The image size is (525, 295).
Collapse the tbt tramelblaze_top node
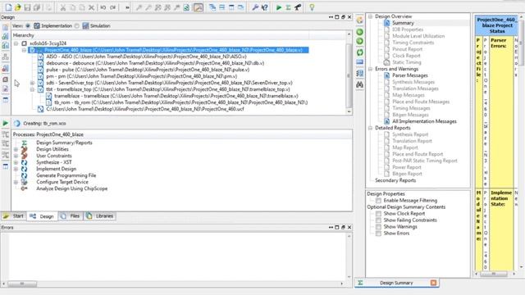pos(32,89)
